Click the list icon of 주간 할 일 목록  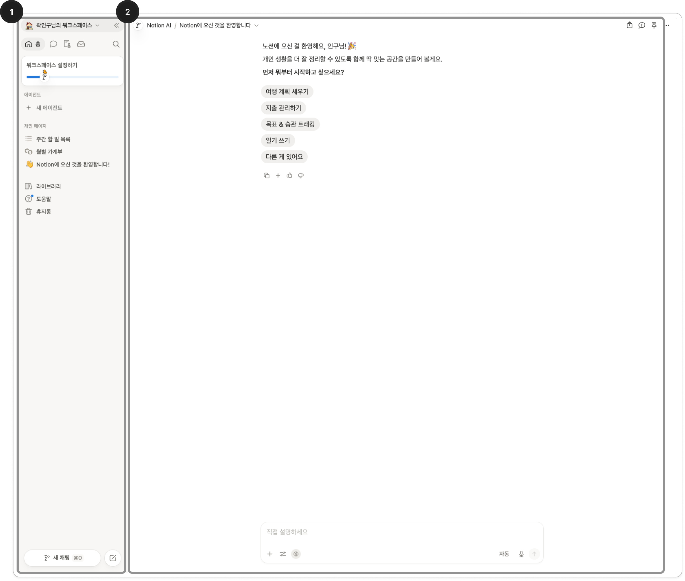pos(29,139)
